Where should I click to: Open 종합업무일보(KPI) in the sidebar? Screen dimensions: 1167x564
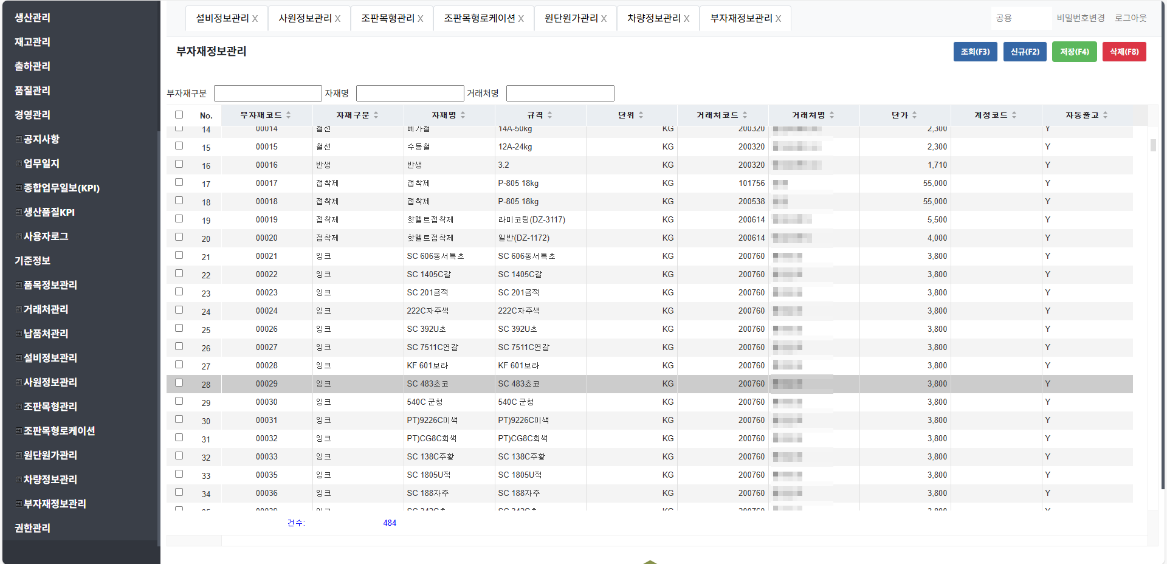click(x=61, y=188)
